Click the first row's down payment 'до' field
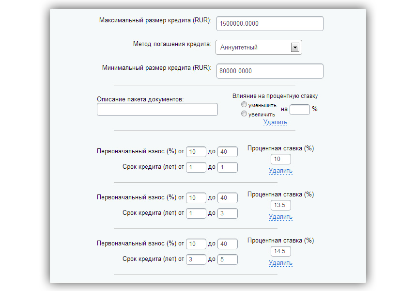The width and height of the screenshot is (416, 291). (228, 152)
